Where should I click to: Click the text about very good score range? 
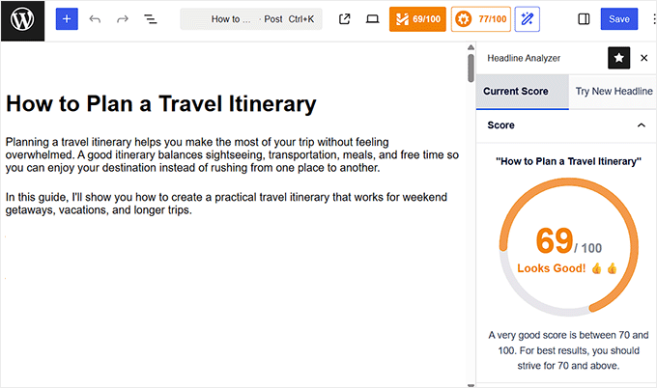click(568, 350)
